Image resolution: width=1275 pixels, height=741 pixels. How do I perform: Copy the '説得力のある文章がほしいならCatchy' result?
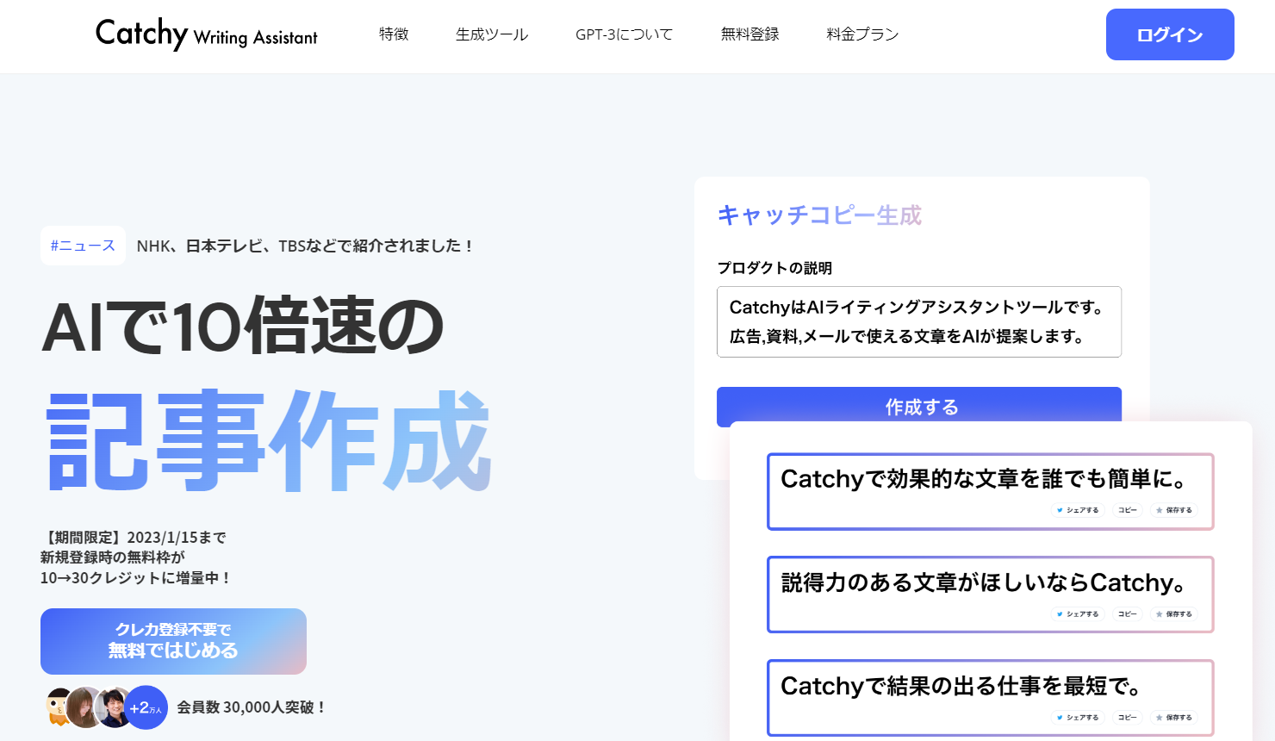point(1128,613)
